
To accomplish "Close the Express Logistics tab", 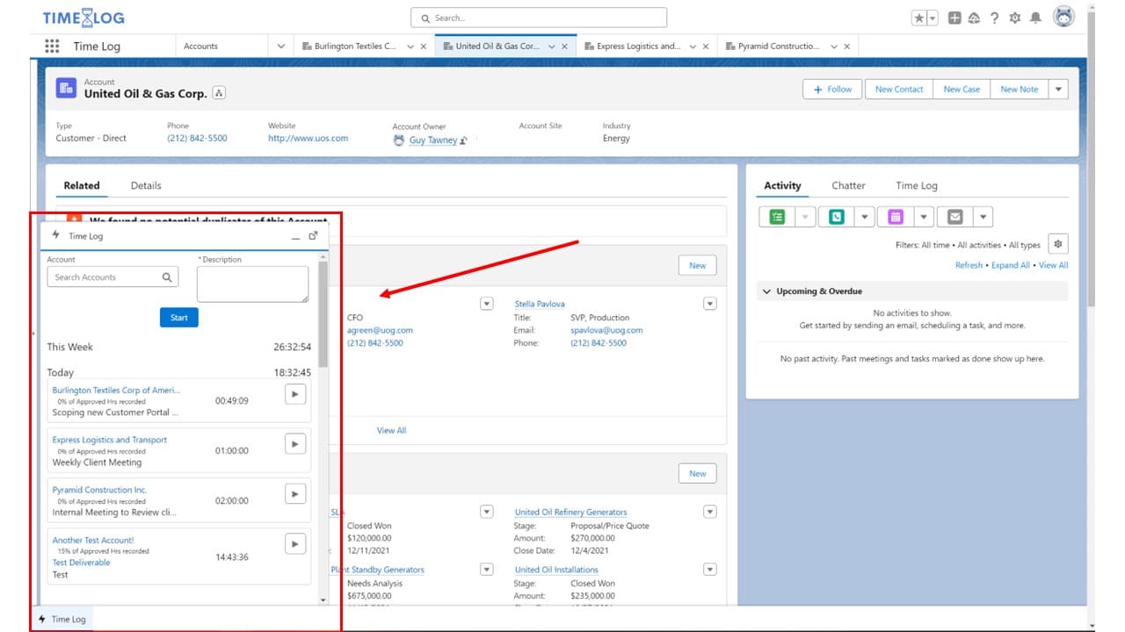I will [706, 47].
